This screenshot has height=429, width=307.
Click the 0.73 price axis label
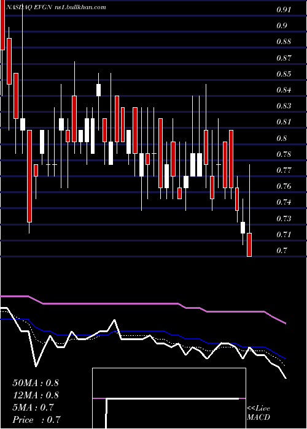coord(284,218)
